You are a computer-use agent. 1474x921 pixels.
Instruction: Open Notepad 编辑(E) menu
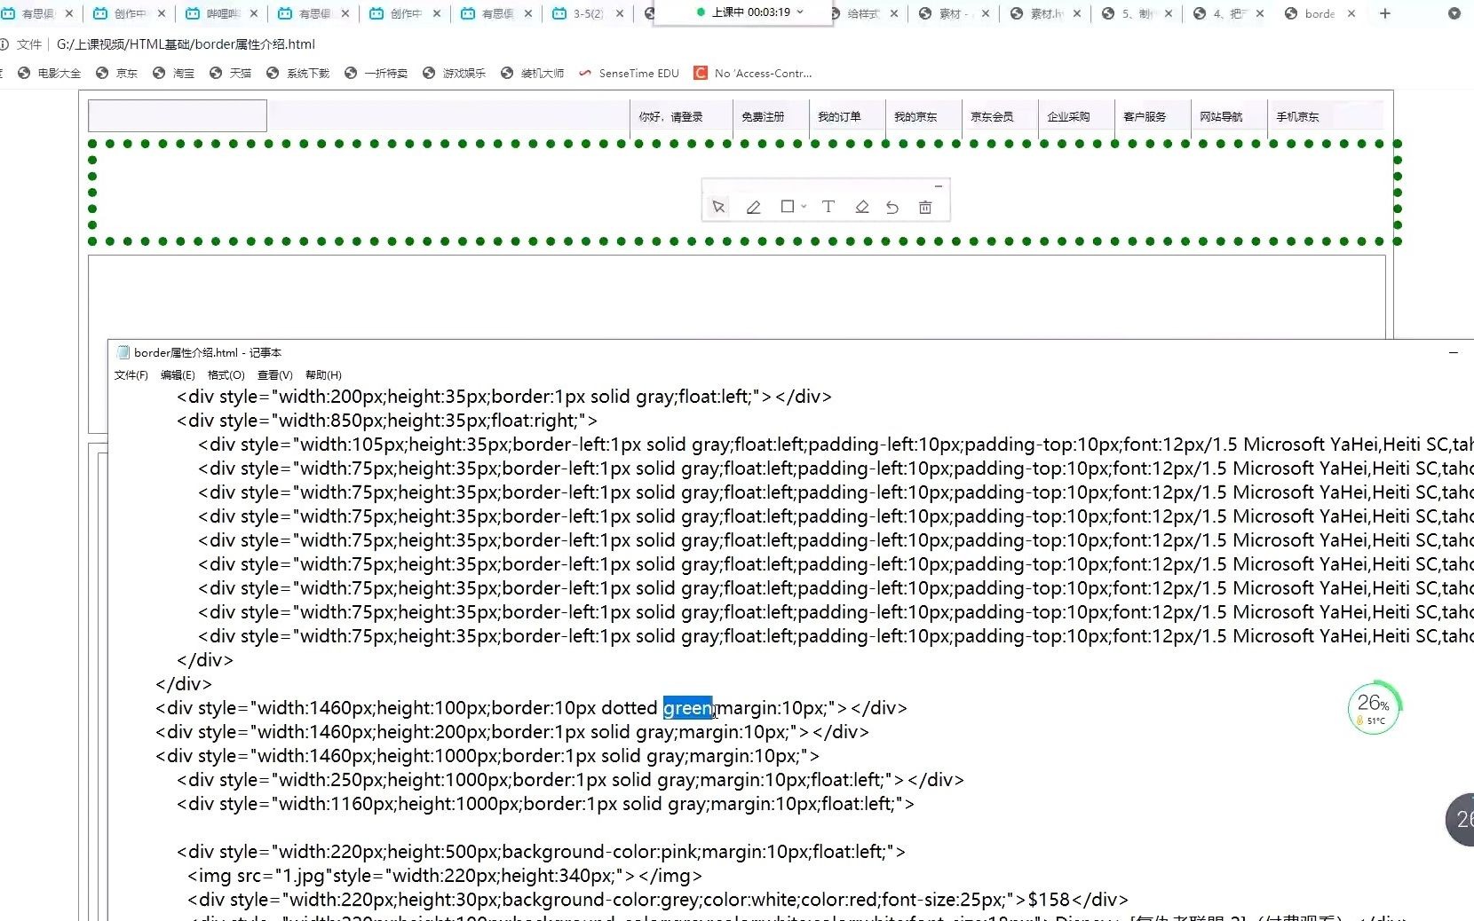(178, 375)
